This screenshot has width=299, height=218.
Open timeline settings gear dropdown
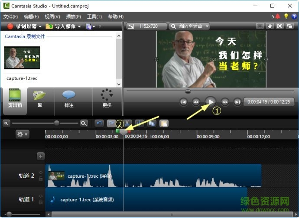click(x=22, y=134)
